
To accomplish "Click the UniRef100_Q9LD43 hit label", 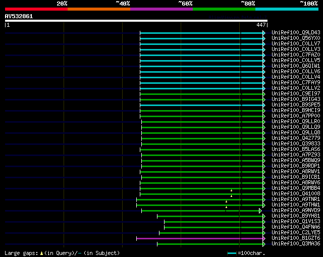I will click(296, 32).
